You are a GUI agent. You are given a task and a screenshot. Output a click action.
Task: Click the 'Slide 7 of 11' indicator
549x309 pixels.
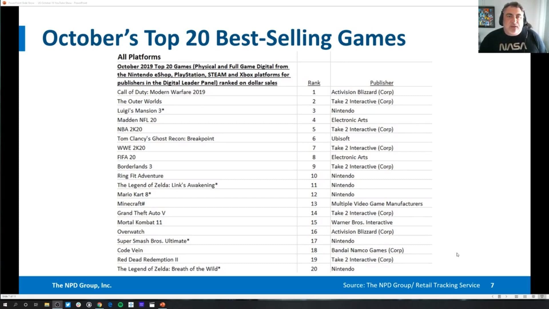9,296
